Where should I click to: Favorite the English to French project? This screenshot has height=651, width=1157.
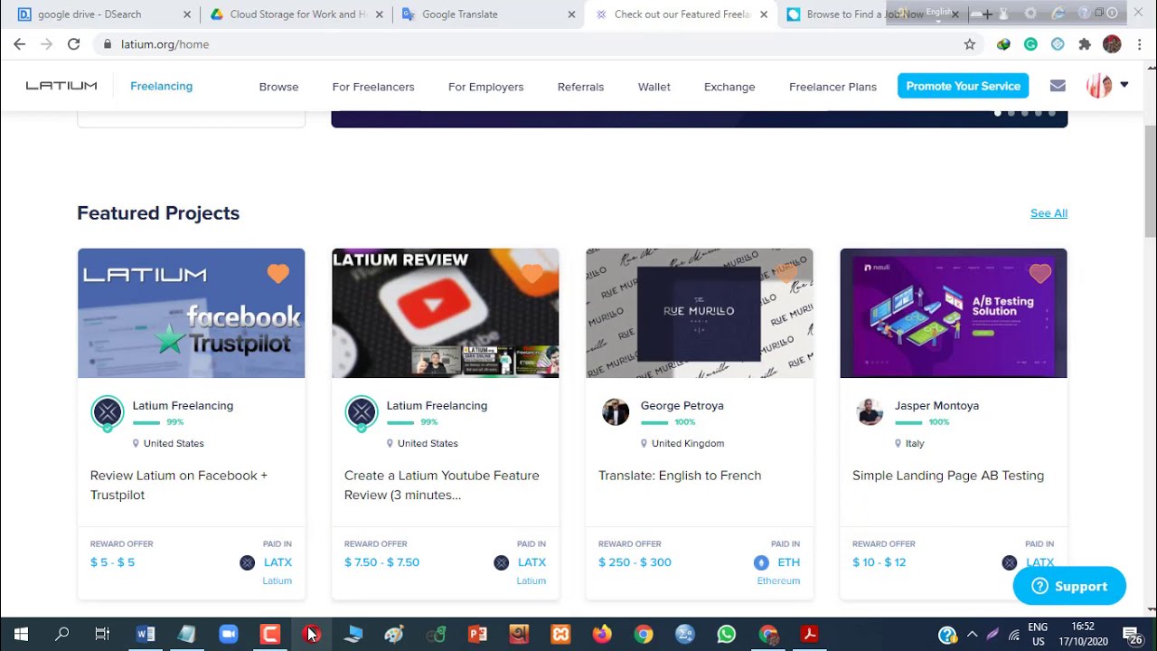tap(785, 273)
